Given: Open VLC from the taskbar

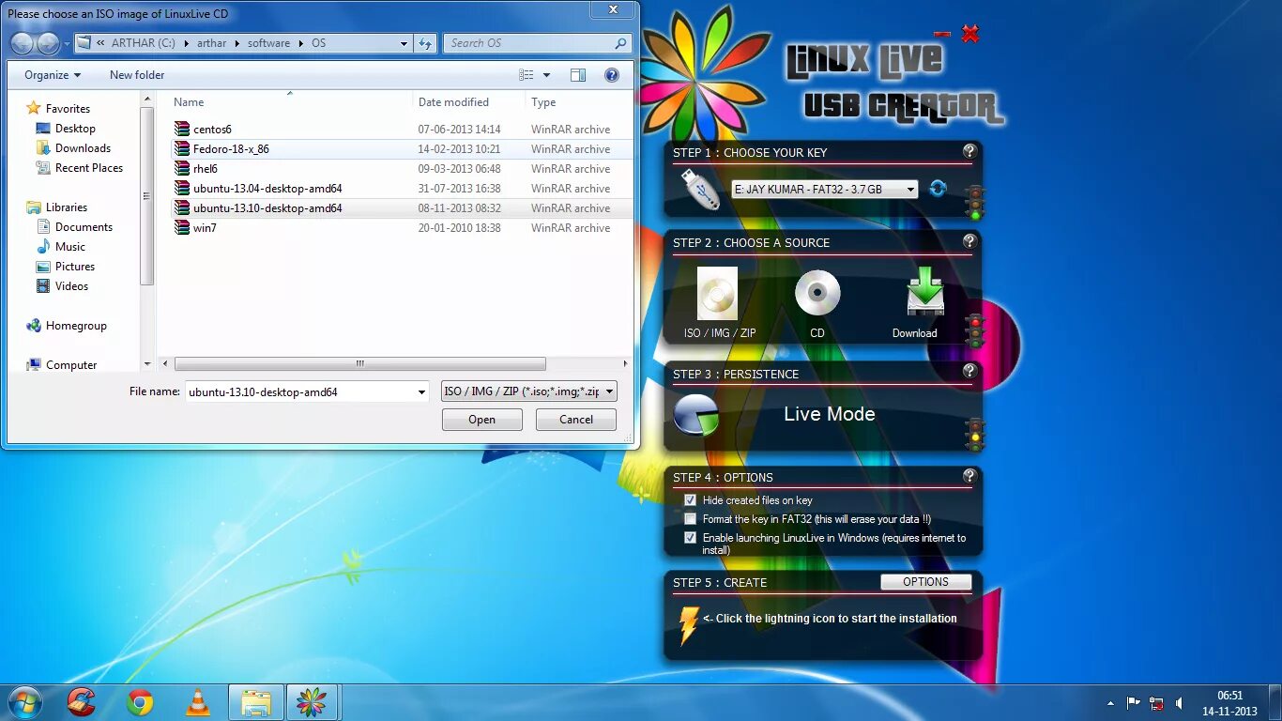Looking at the screenshot, I should coord(197,701).
